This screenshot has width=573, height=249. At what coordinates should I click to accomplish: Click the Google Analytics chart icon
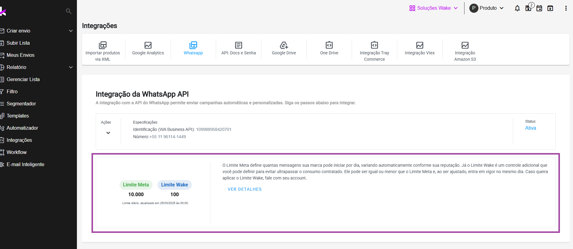148,45
